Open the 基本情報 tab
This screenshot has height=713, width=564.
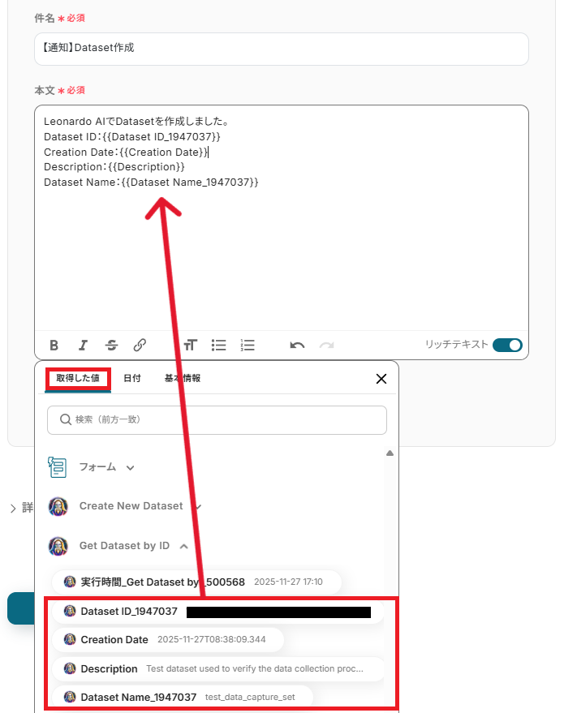point(183,378)
